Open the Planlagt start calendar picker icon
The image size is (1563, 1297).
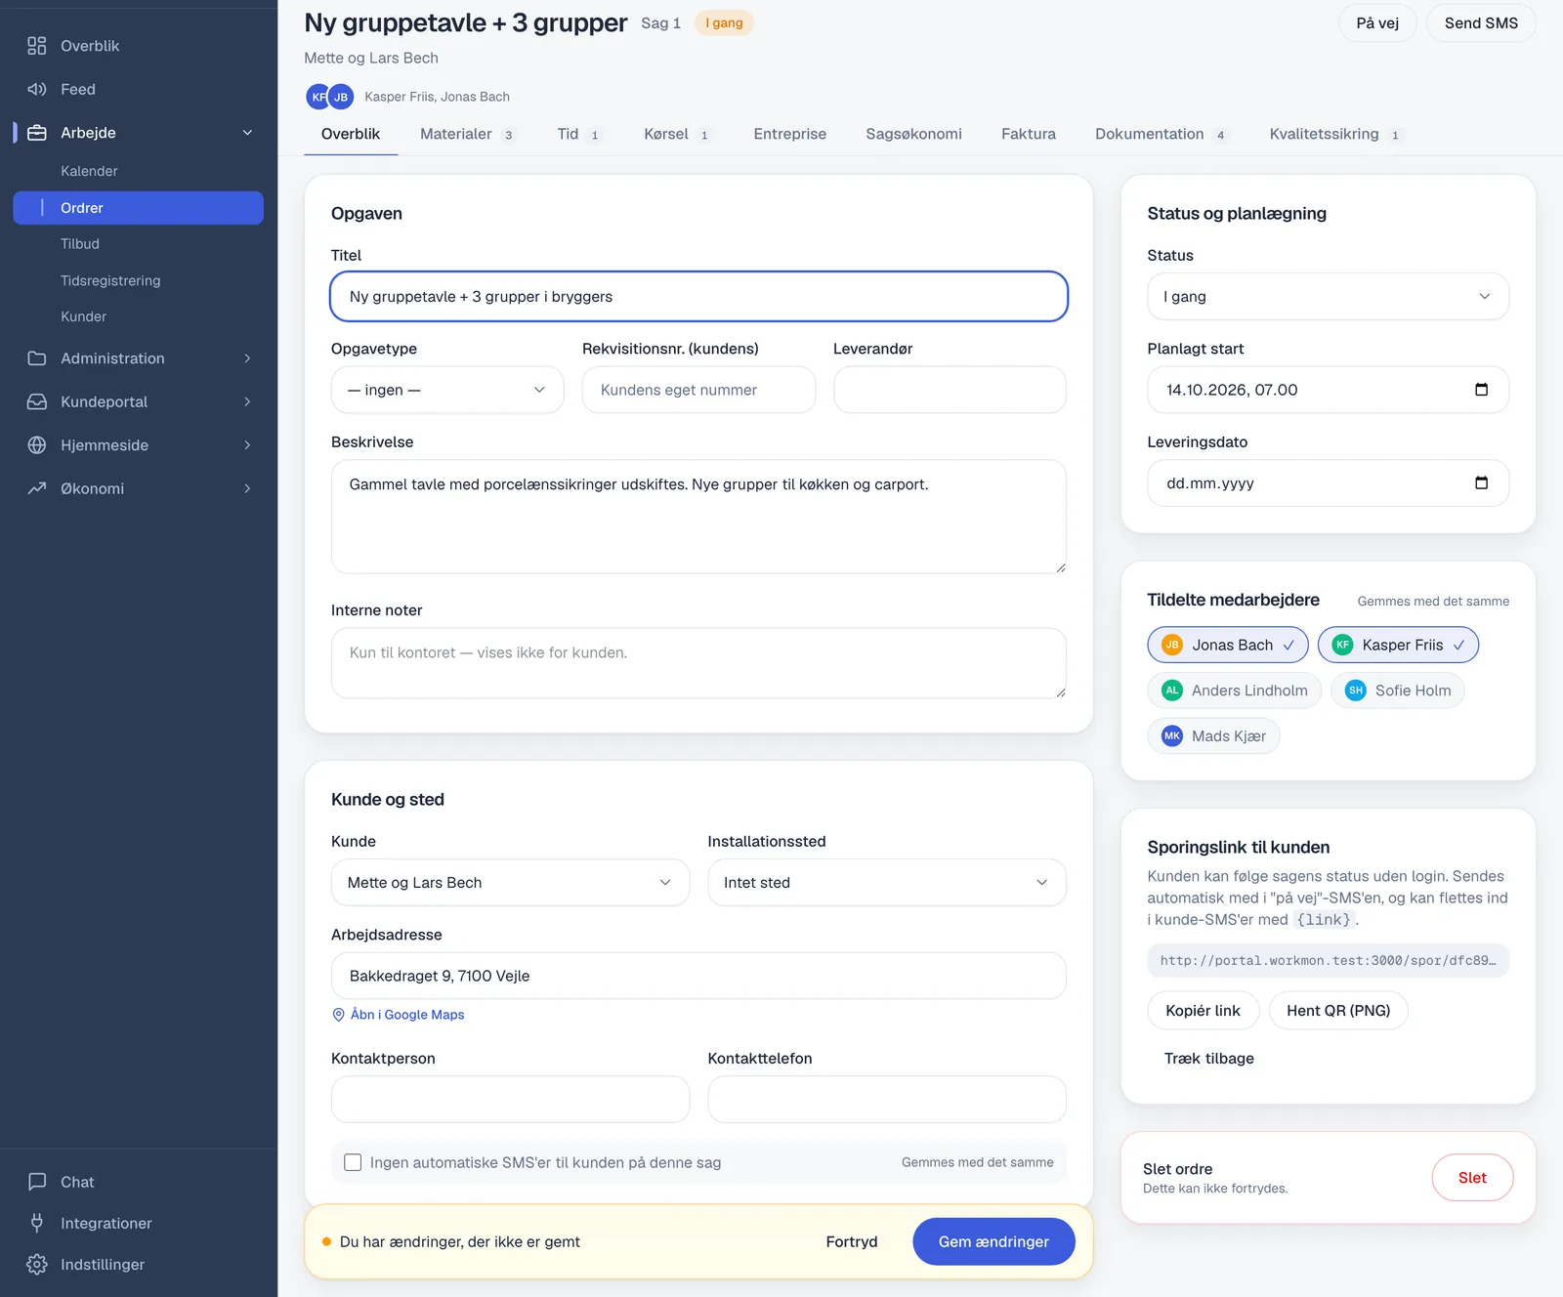[x=1481, y=390]
